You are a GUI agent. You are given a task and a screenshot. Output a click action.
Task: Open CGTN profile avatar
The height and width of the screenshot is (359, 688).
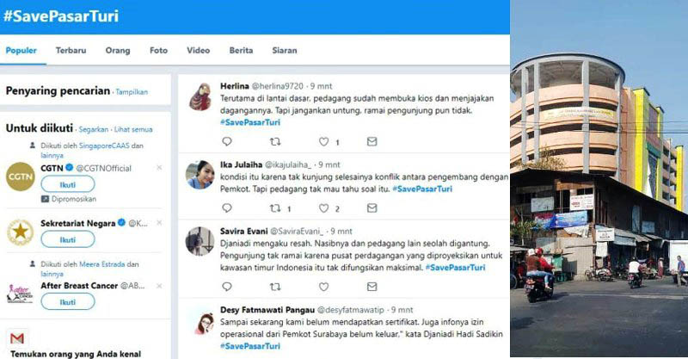[20, 176]
